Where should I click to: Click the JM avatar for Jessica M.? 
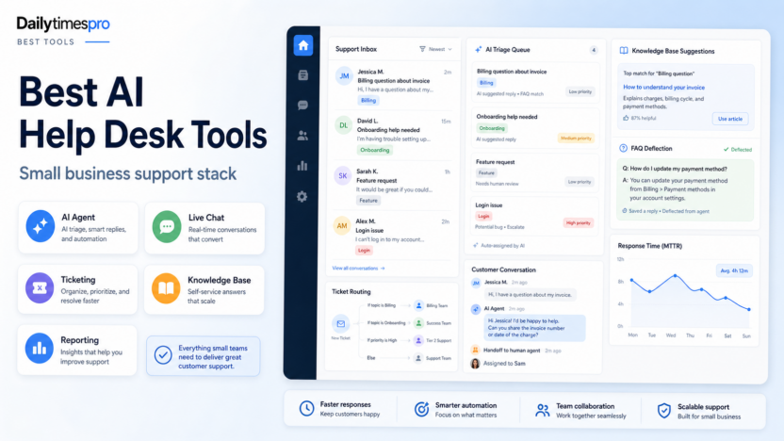[344, 76]
